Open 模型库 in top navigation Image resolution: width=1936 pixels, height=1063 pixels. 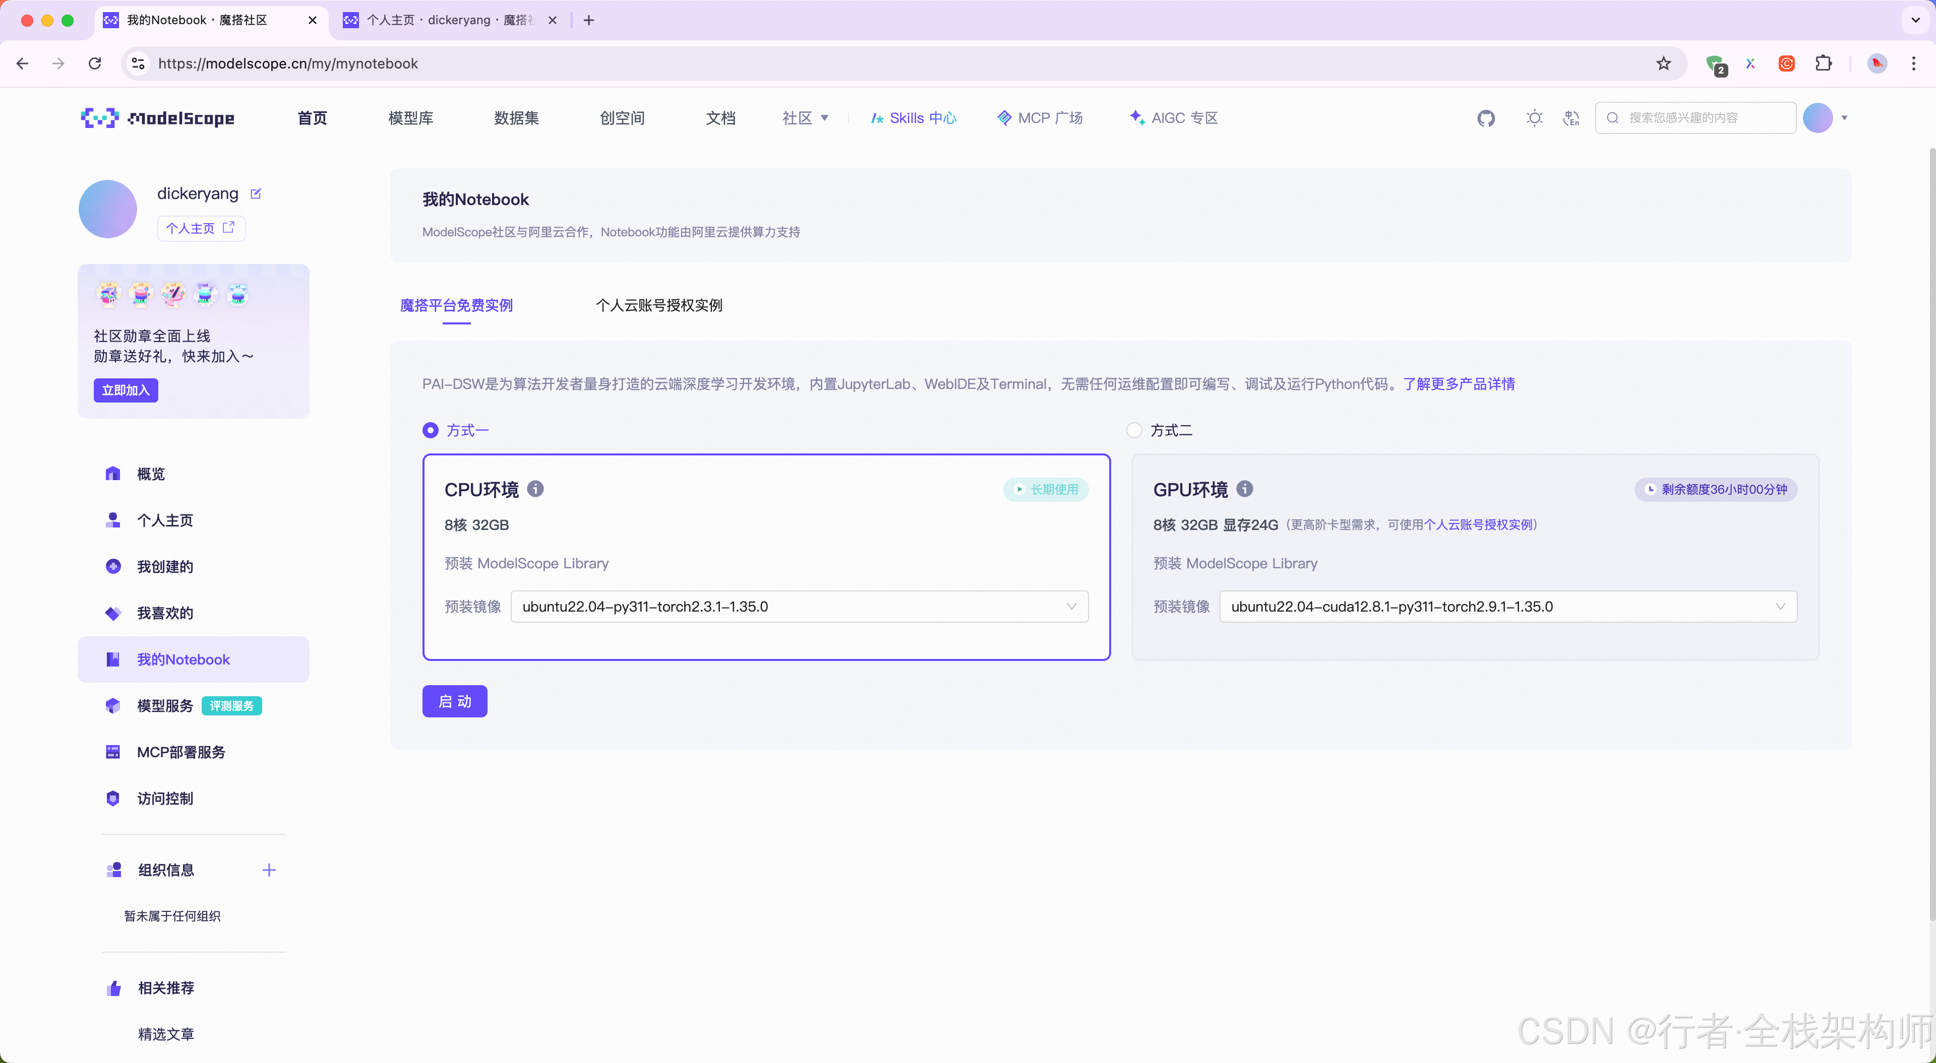[x=410, y=118]
